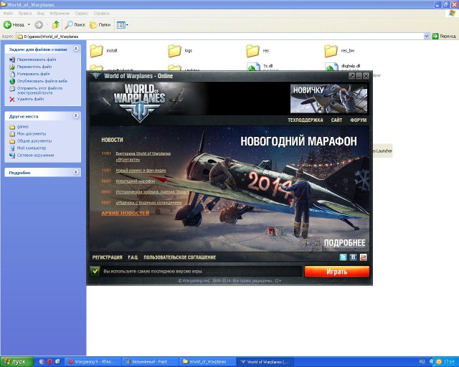Open news item Викторина World of Warplanes
Image resolution: width=459 pixels, height=367 pixels.
(143, 156)
